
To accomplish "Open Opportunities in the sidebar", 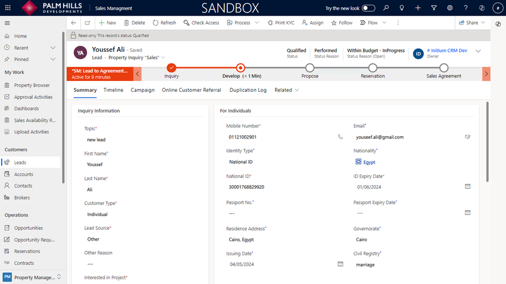I will (29, 228).
